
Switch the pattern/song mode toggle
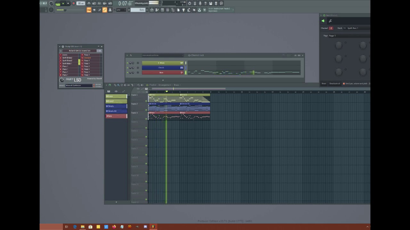(58, 3)
